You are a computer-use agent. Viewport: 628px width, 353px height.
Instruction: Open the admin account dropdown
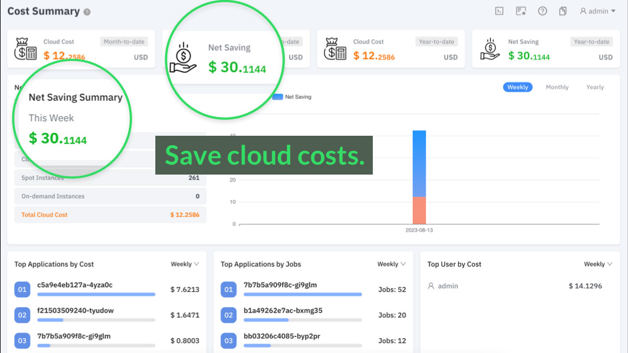tap(597, 11)
